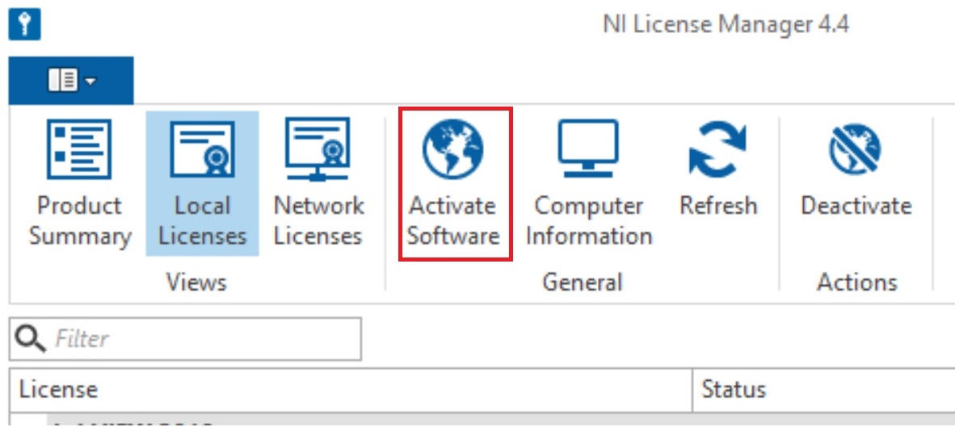Click the magnifying glass search icon
The height and width of the screenshot is (427, 955).
(x=31, y=339)
